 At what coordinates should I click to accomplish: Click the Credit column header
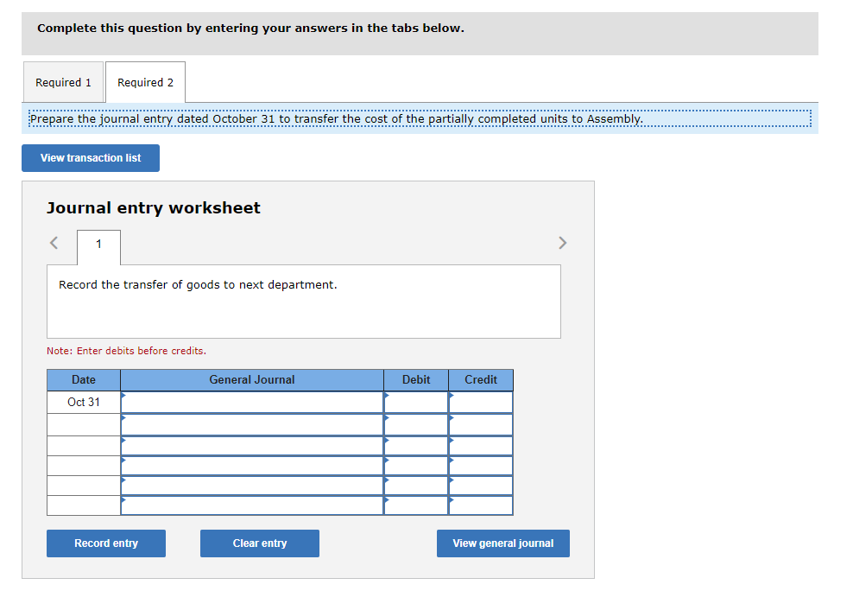coord(481,379)
